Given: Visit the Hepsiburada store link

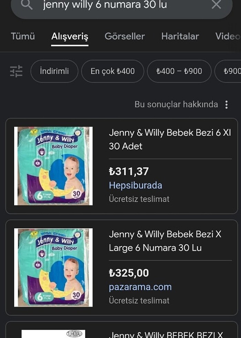Looking at the screenshot, I should pos(135,185).
